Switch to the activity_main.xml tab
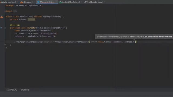The image size is (173, 97). click(8, 2)
